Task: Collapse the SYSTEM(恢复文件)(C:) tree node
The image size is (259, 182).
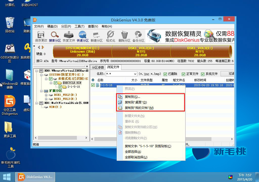Action: pos(41,75)
